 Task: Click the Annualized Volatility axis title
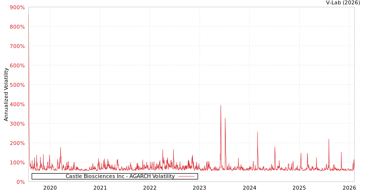pos(6,95)
